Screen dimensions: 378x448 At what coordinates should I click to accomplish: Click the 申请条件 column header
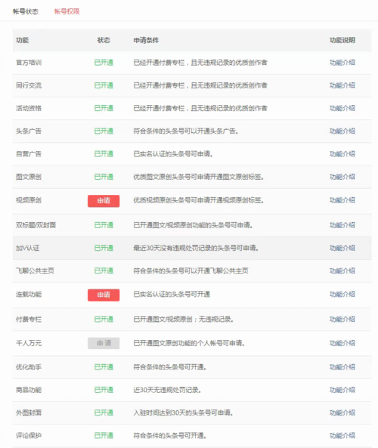point(146,40)
